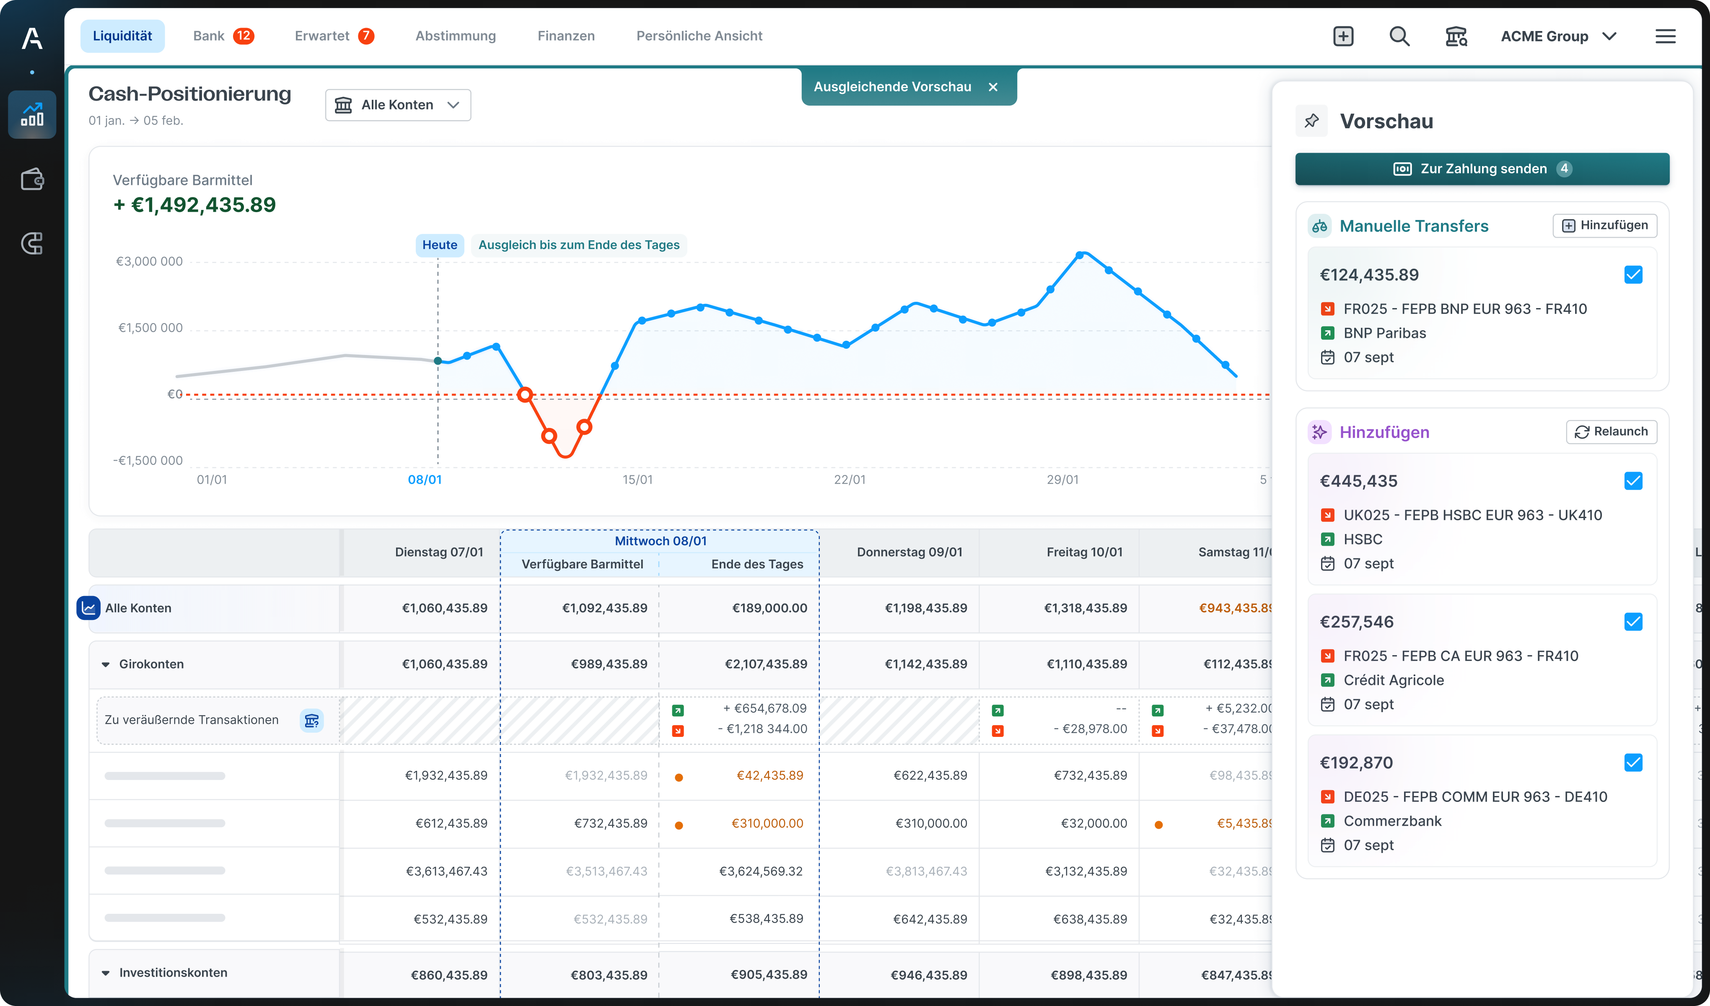Viewport: 1710px width, 1006px height.
Task: Disable the €192,870 Commerzbank transfer
Action: [x=1633, y=762]
